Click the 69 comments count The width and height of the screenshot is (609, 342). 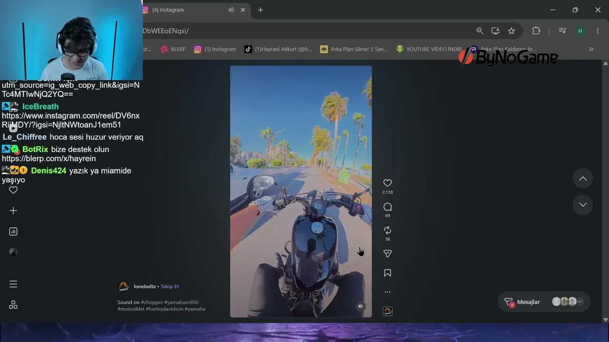(387, 216)
